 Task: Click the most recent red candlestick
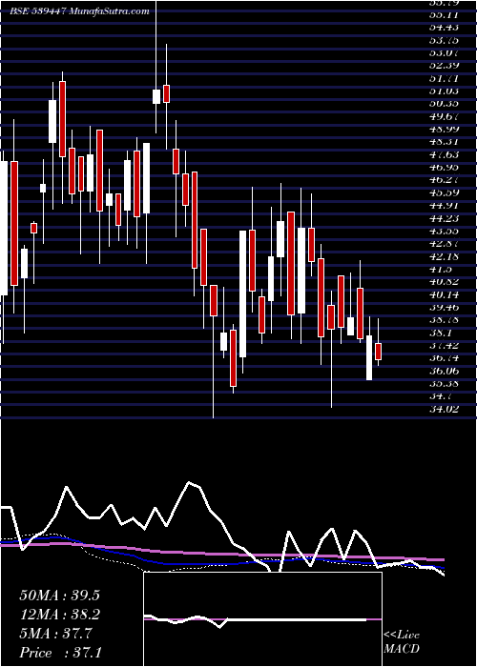click(x=378, y=352)
